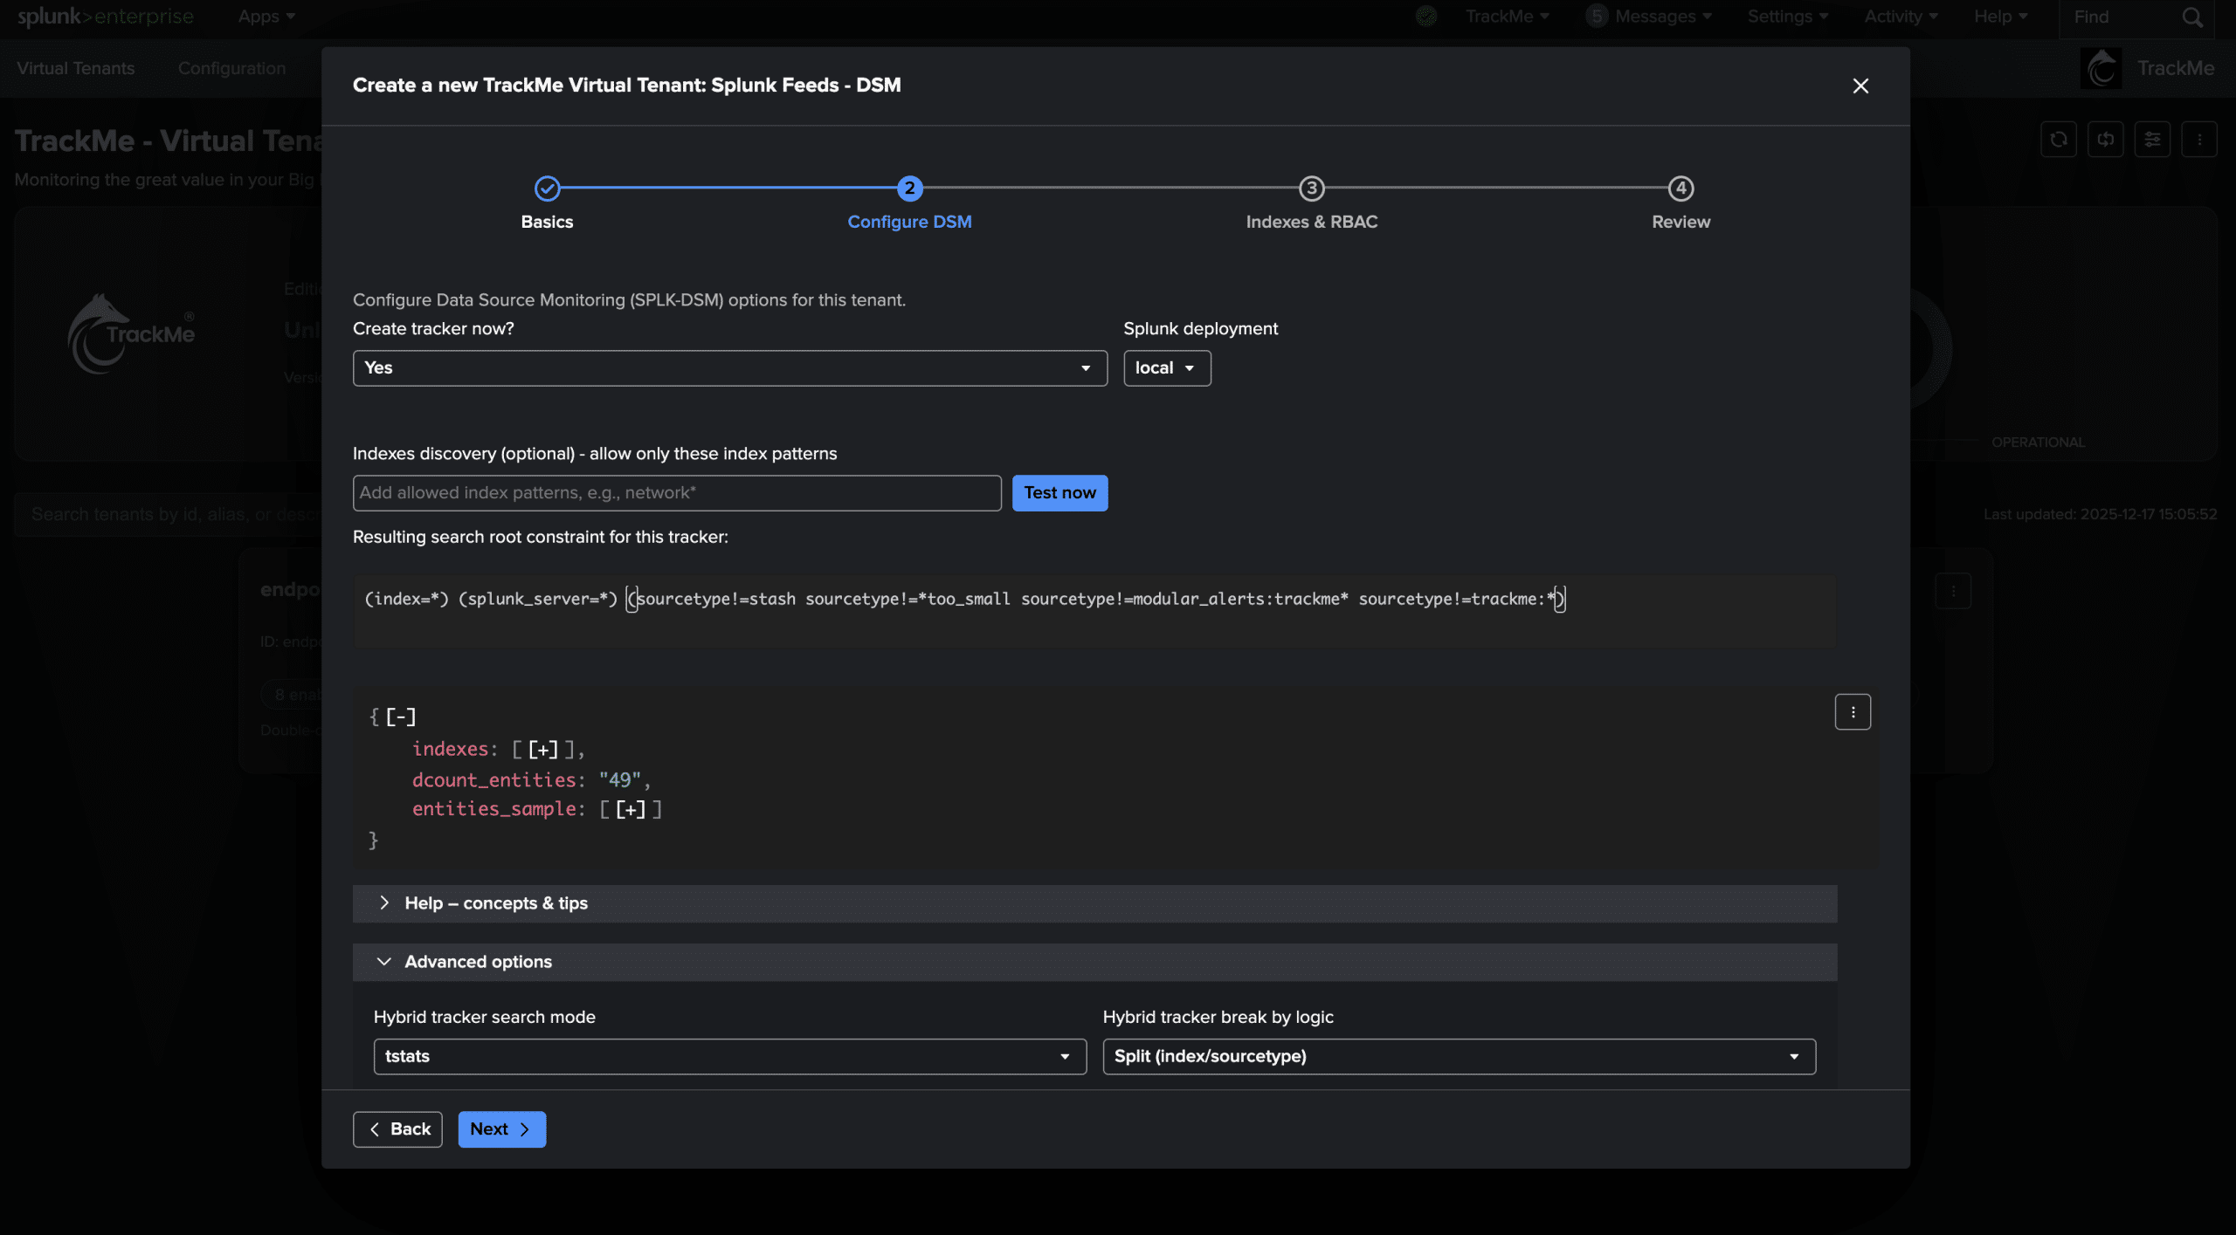2236x1235 pixels.
Task: Collapse the root JSON object [-] toggle
Action: tap(401, 717)
